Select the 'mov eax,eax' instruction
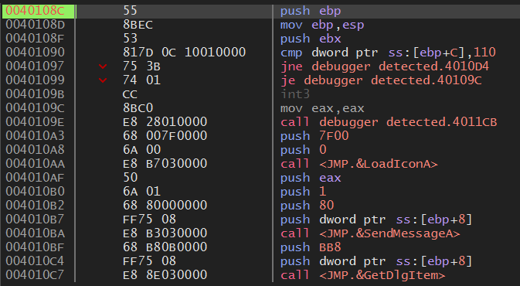 [x=322, y=108]
